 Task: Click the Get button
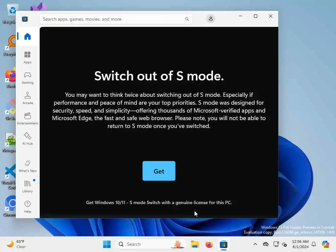(159, 171)
